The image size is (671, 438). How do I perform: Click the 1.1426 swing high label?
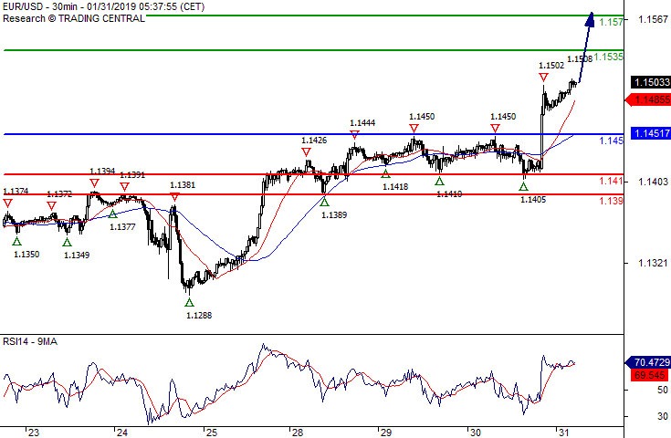314,141
